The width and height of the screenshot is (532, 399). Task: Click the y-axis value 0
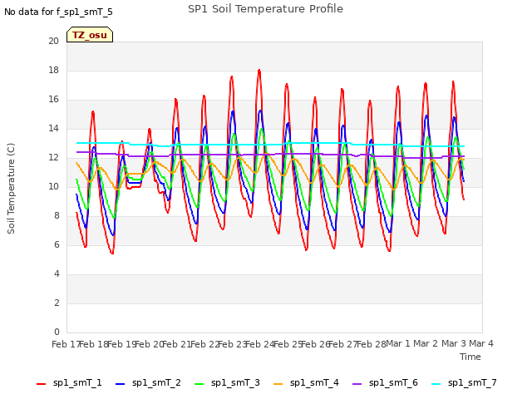[57, 332]
